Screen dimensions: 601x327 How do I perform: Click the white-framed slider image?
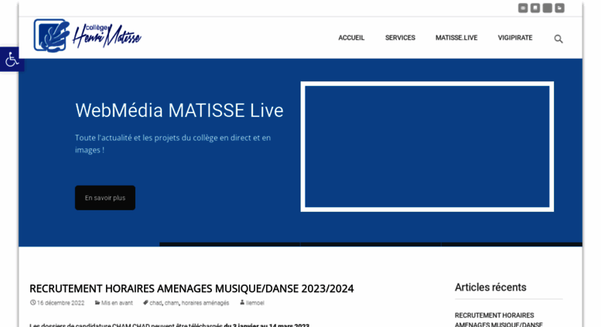click(x=427, y=146)
